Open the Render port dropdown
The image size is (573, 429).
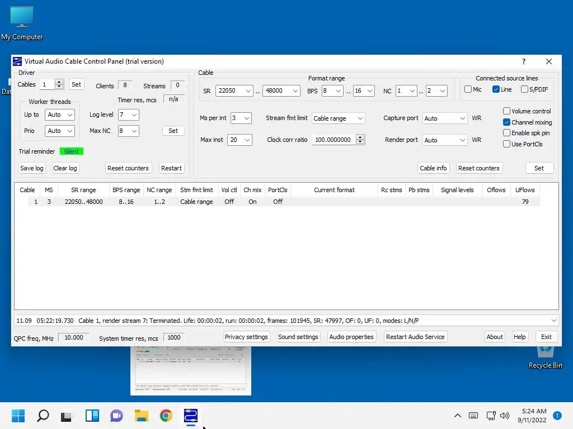(x=445, y=140)
